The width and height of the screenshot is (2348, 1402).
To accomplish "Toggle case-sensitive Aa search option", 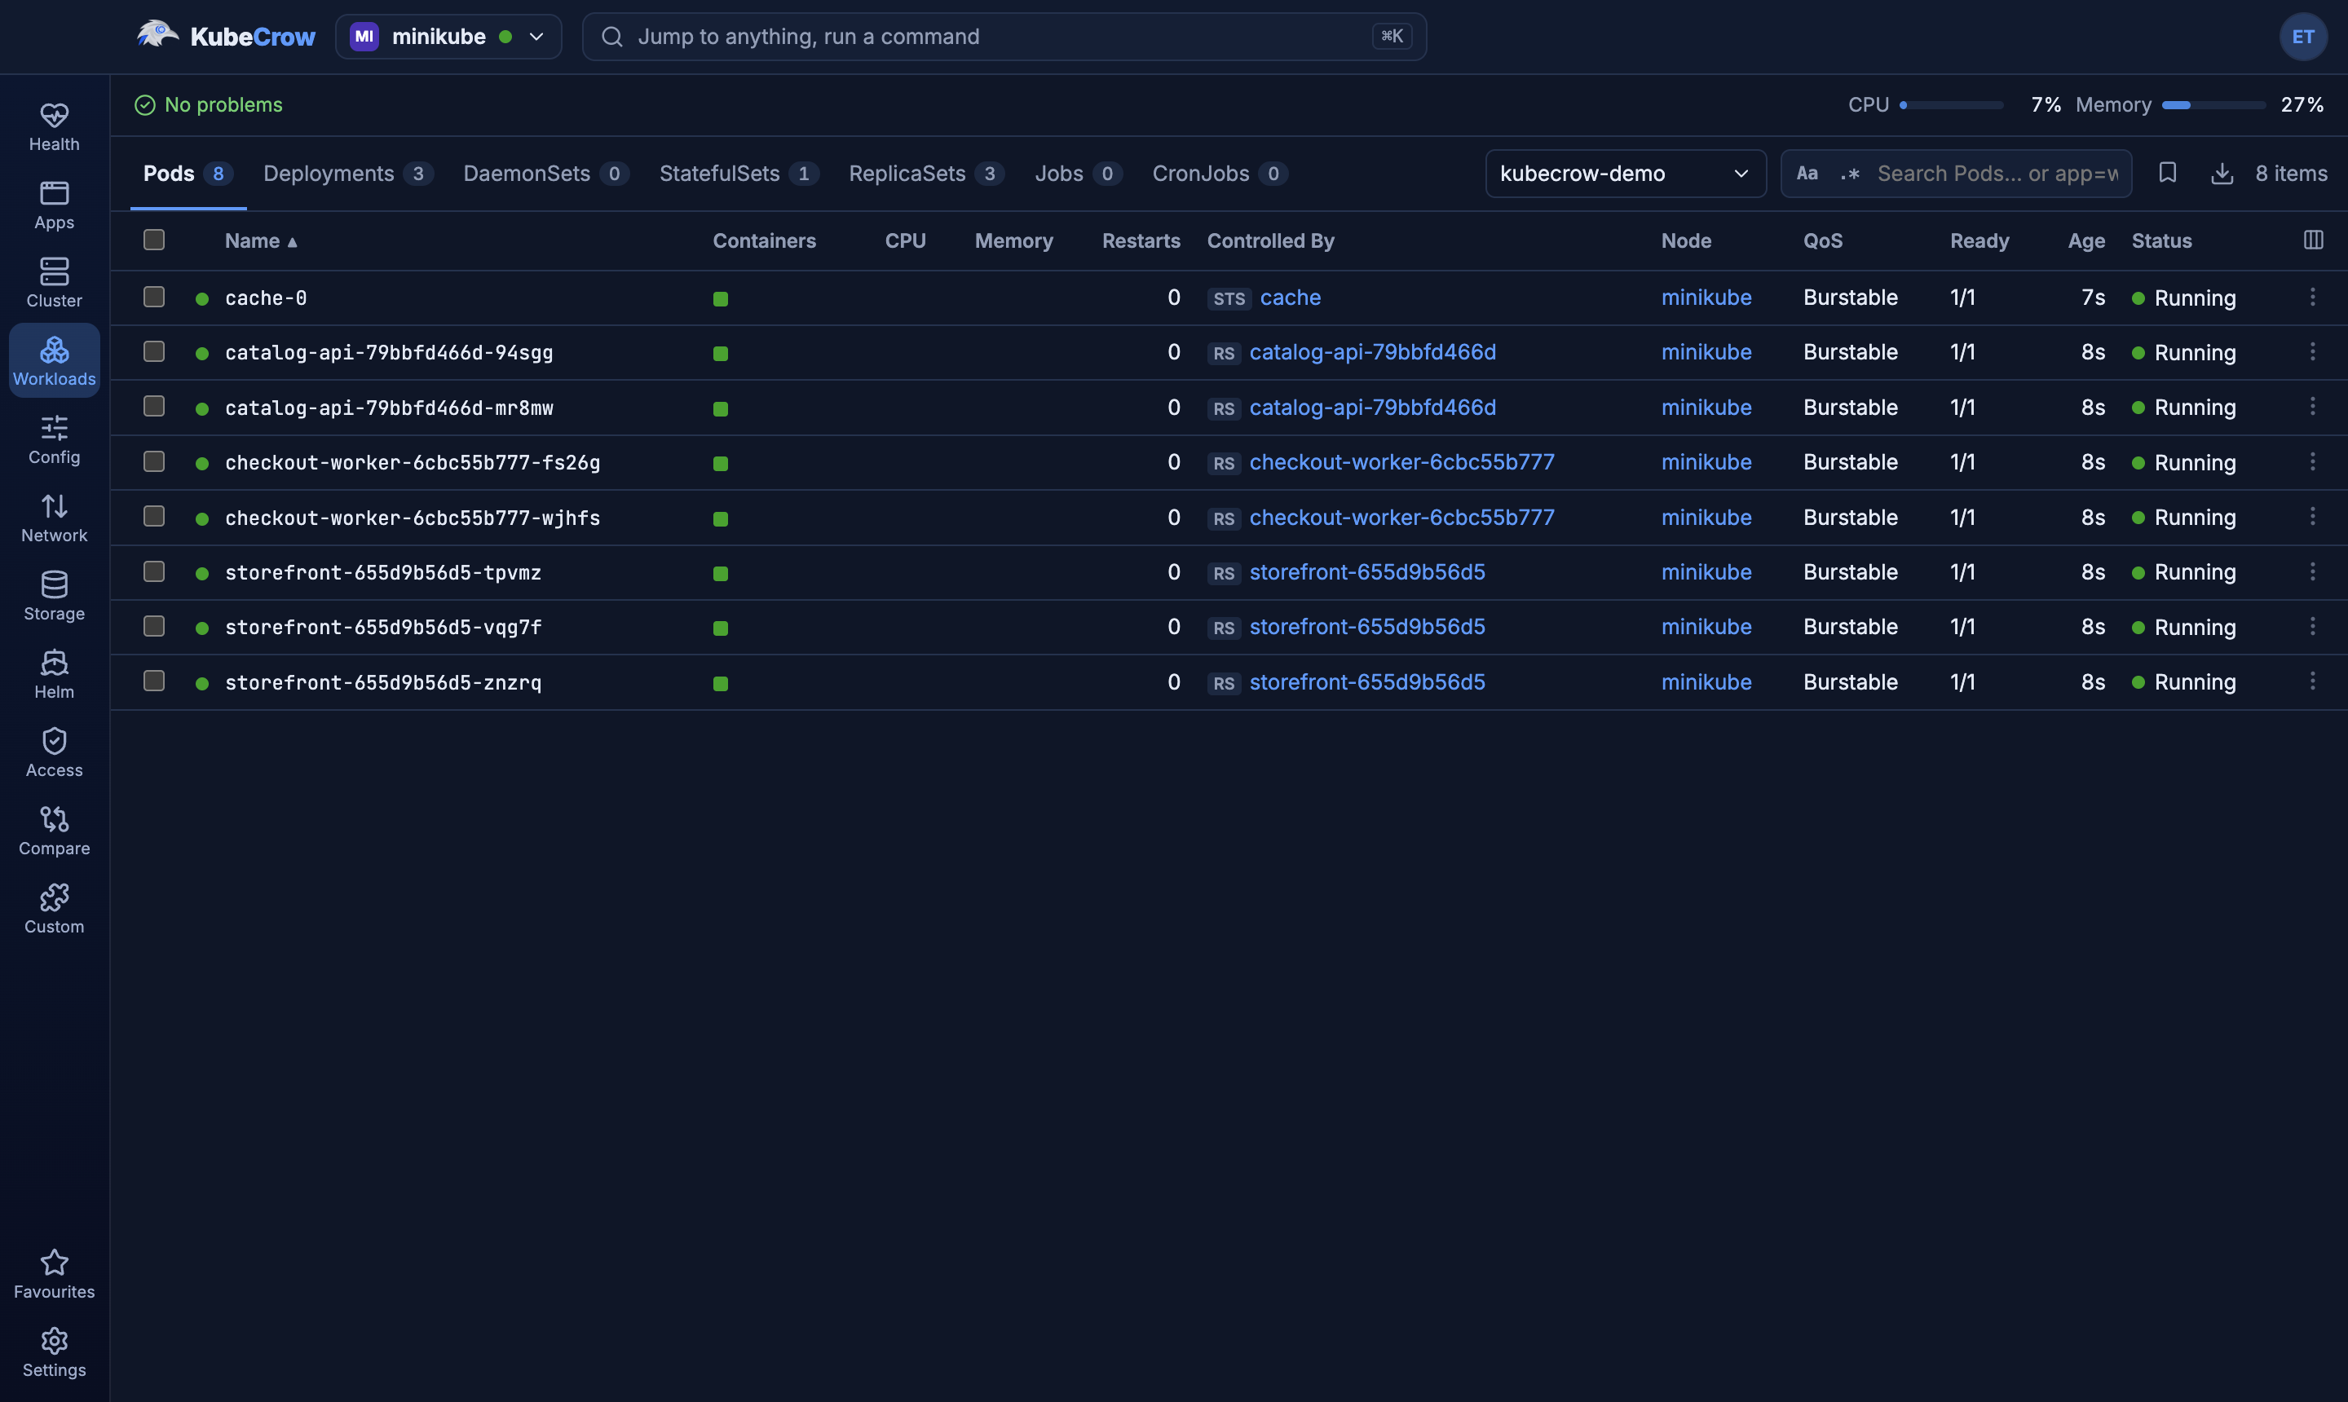I will [x=1807, y=173].
